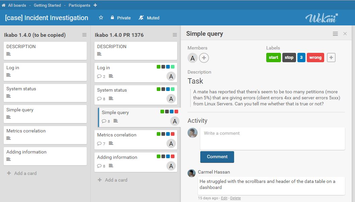Delete Carmel Hassan's comment
This screenshot has width=355, height=202.
235,198
